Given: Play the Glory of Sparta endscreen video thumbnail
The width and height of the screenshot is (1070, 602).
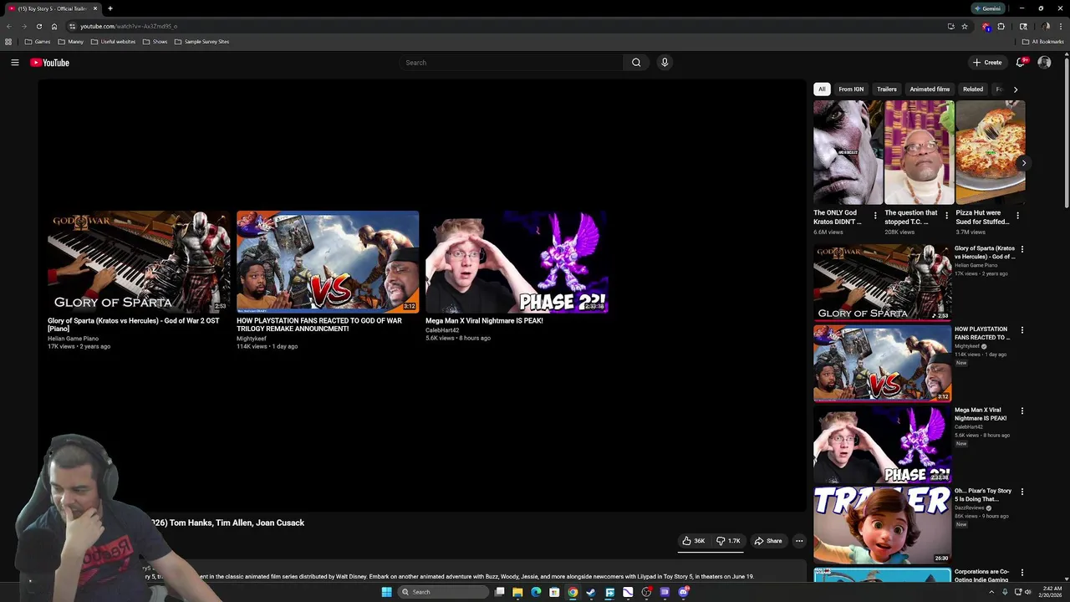Looking at the screenshot, I should [139, 262].
